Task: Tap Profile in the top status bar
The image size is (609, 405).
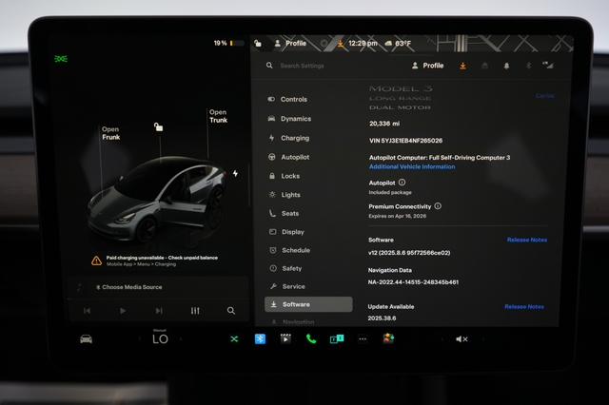Action: coord(290,44)
